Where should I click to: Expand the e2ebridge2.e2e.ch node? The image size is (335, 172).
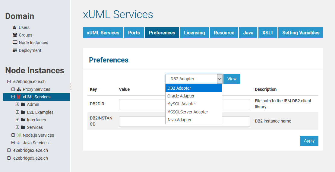(x=9, y=150)
